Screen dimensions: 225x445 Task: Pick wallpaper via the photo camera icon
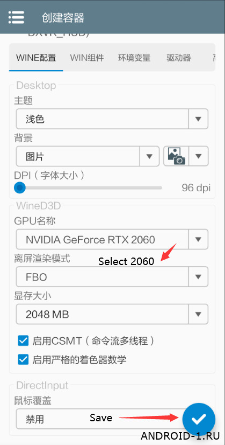tap(176, 156)
